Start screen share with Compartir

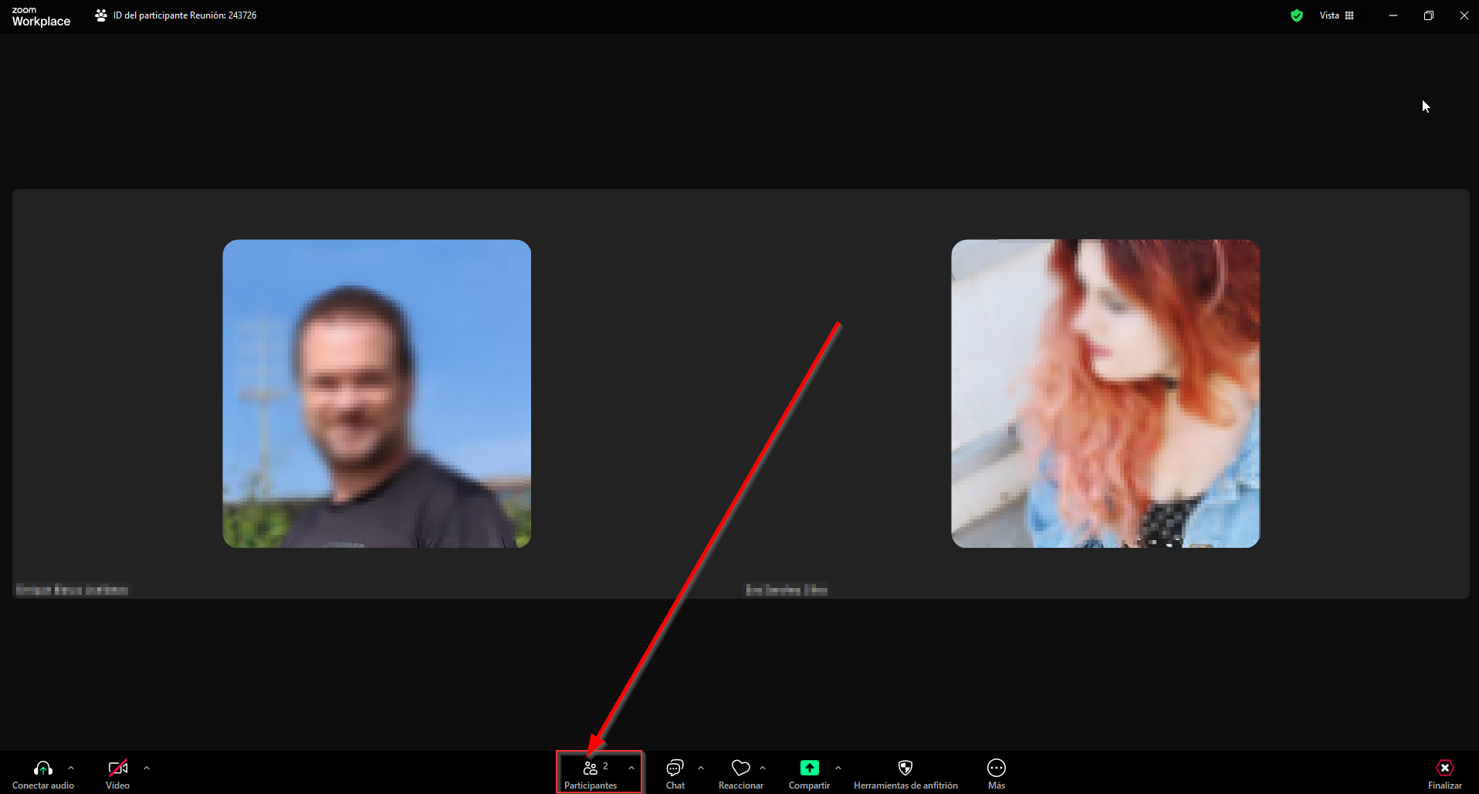[x=809, y=769]
